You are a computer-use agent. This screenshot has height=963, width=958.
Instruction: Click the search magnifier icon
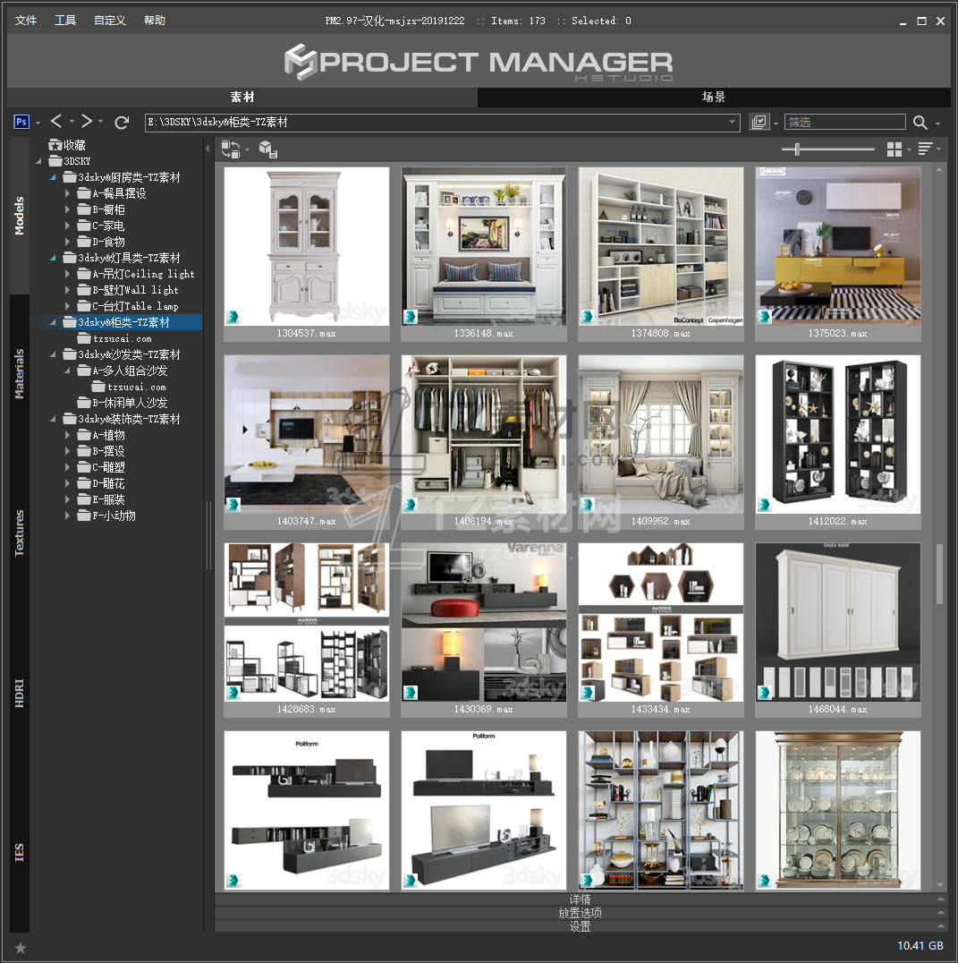(x=920, y=123)
